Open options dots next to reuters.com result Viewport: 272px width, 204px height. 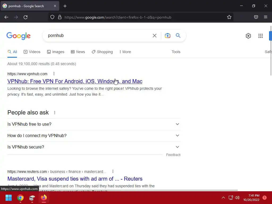113,171
